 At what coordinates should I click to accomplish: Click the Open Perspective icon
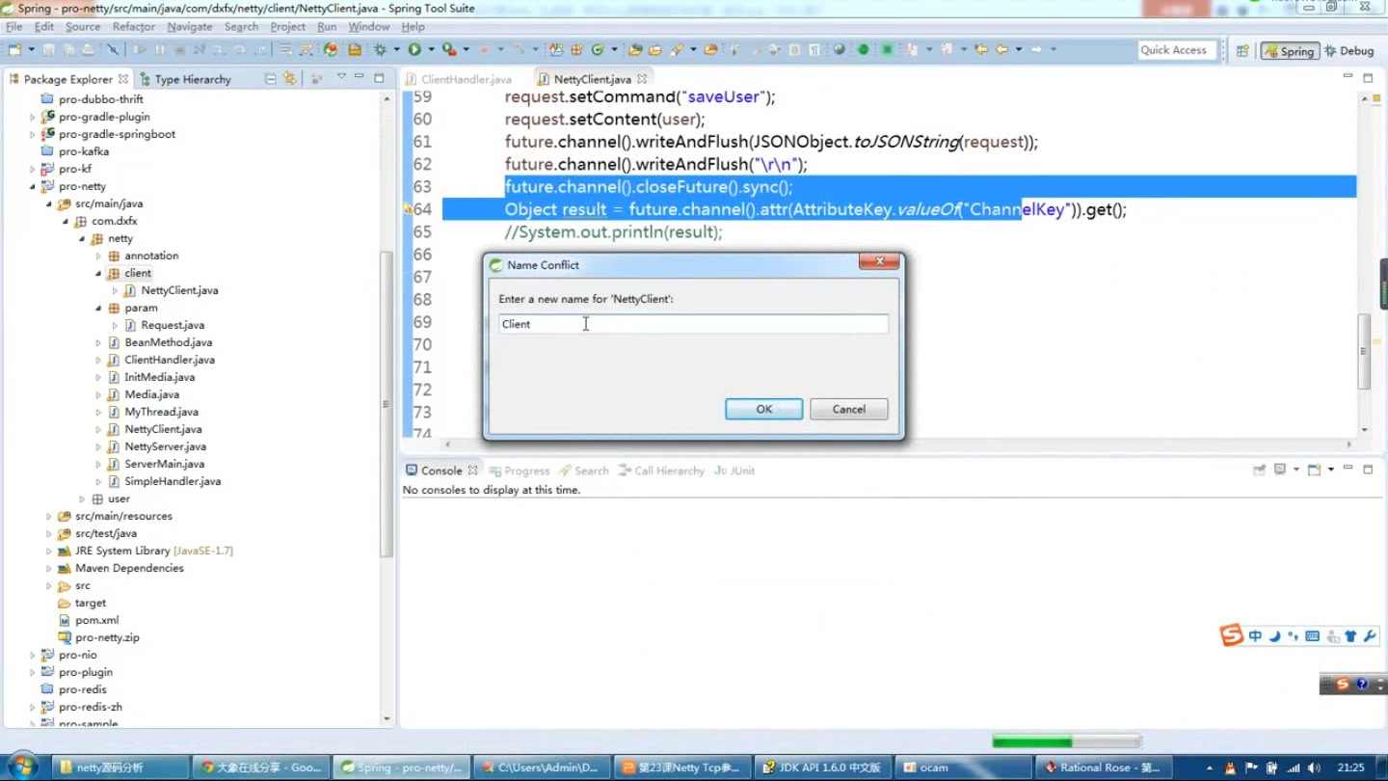(x=1242, y=50)
